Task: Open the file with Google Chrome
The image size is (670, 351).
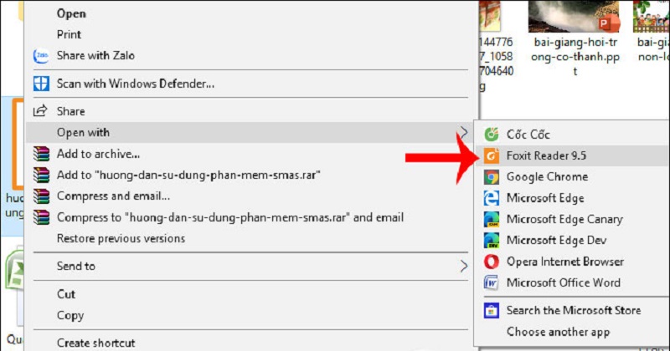Action: (572, 177)
